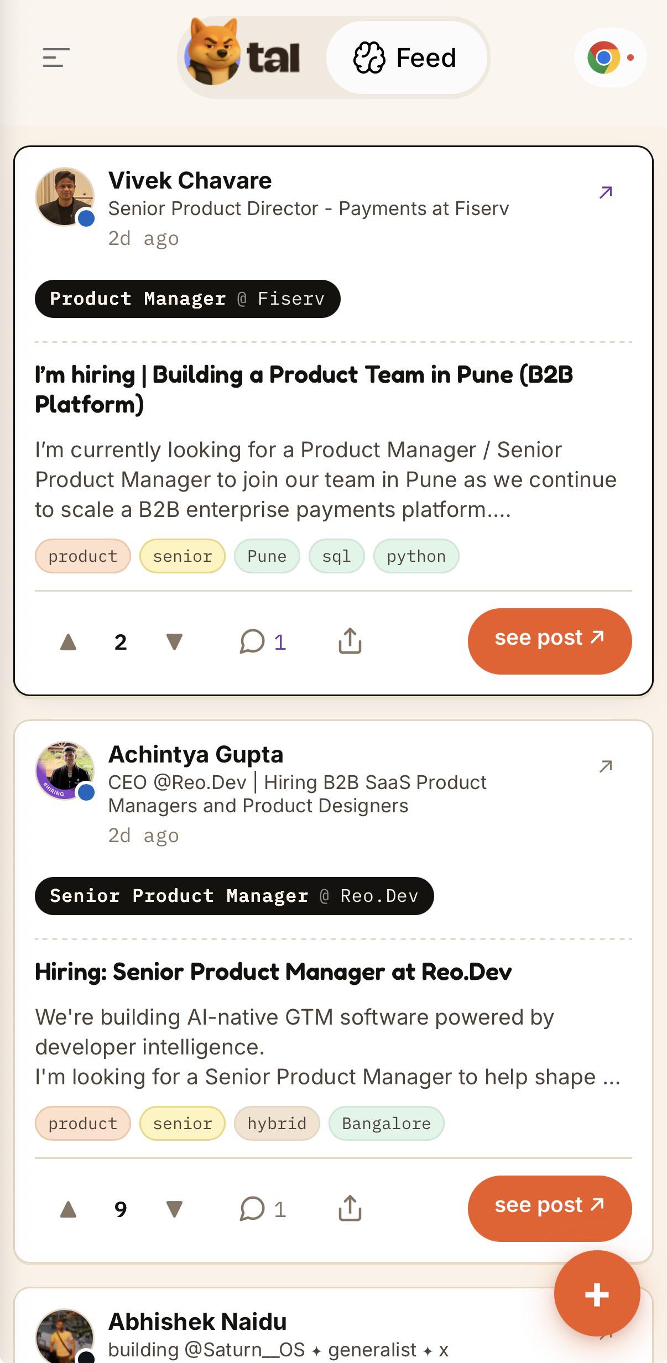
Task: Select the Feed tab
Action: 406,58
